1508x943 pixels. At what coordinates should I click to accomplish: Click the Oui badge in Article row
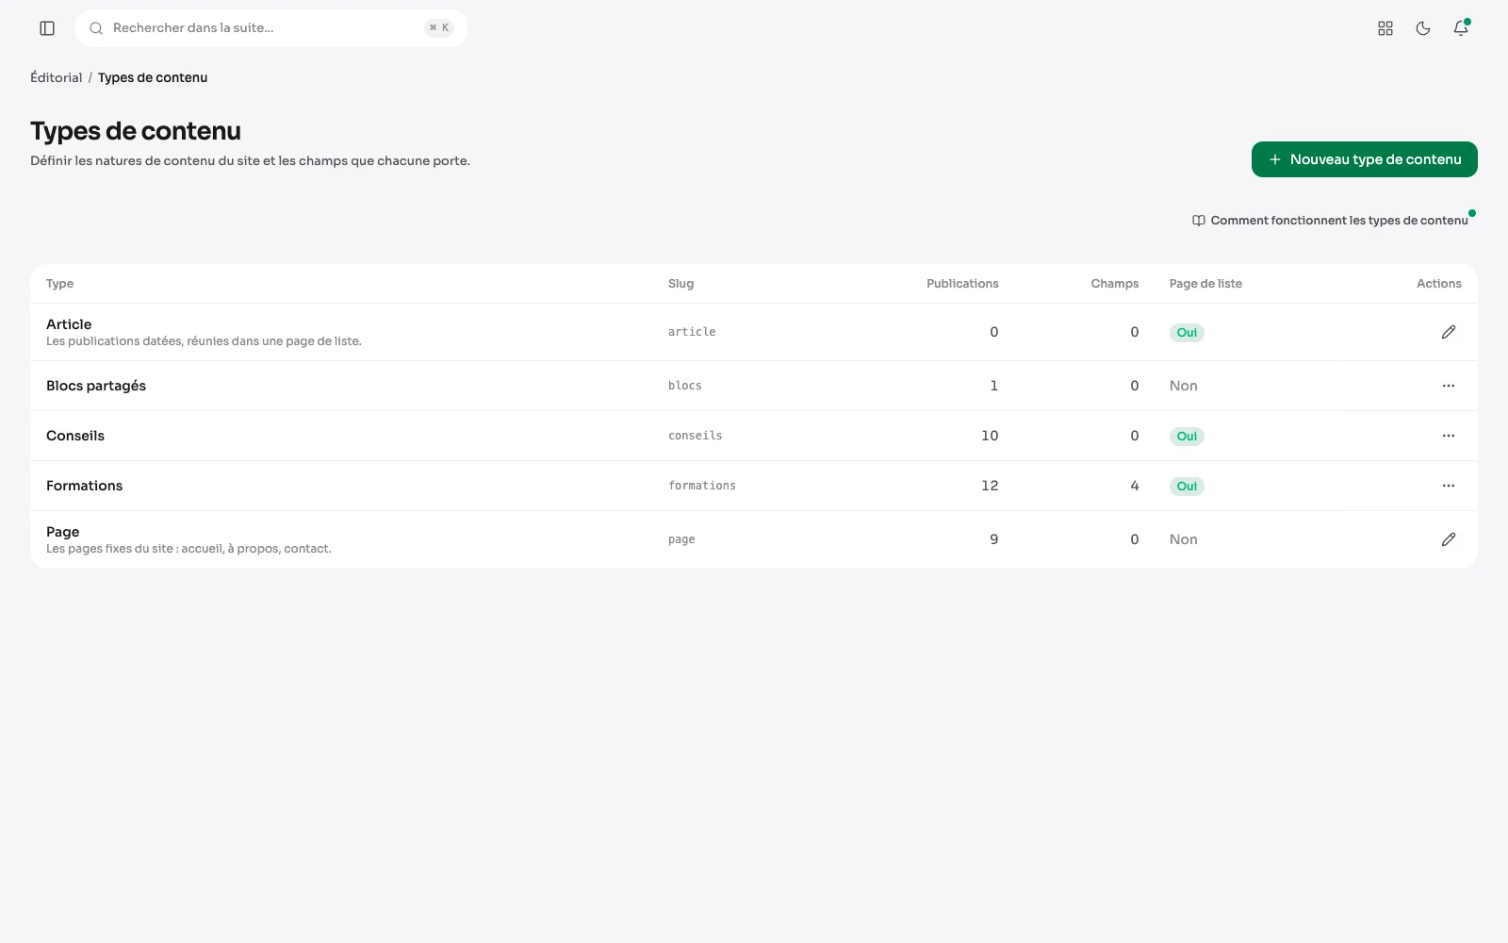point(1187,332)
